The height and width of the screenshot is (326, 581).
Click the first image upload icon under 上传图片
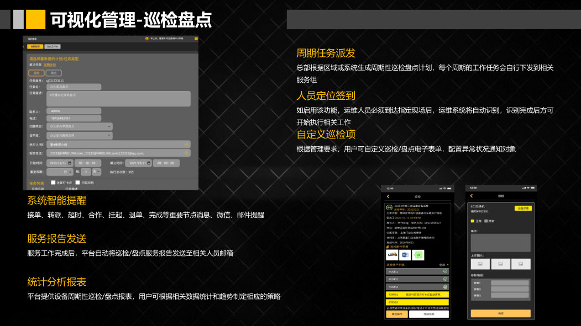pyautogui.click(x=480, y=264)
